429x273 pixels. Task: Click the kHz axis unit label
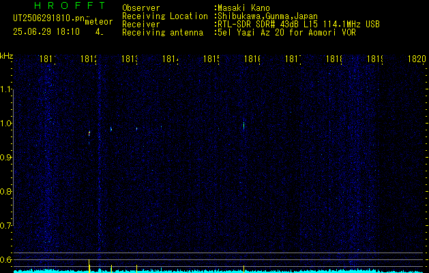click(x=6, y=56)
